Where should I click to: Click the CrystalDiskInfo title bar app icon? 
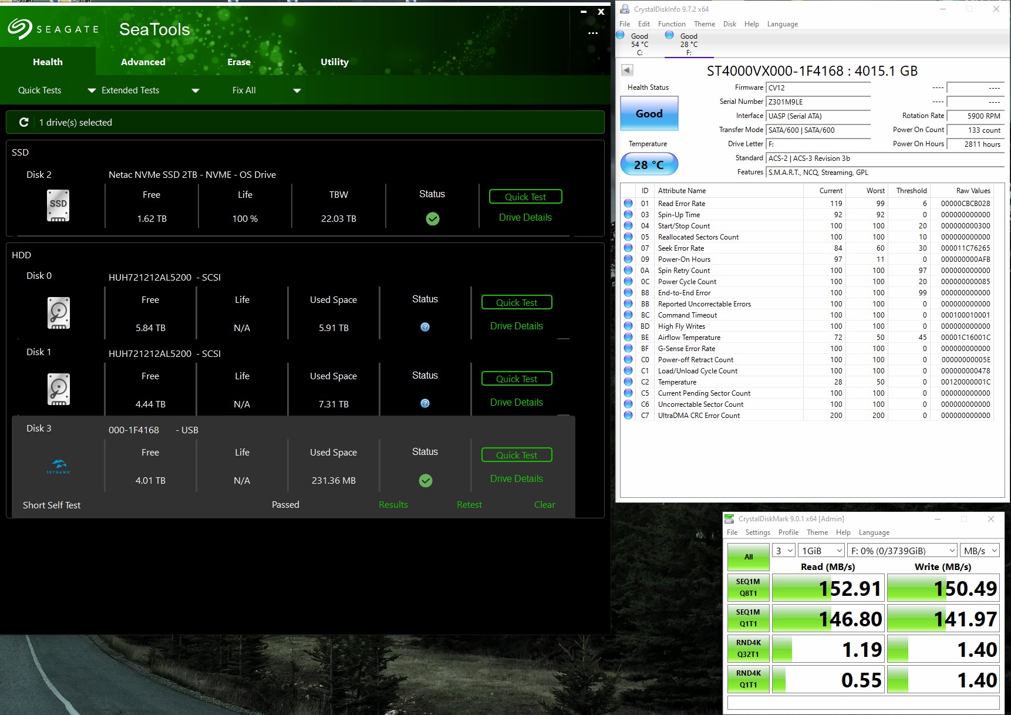[x=625, y=9]
